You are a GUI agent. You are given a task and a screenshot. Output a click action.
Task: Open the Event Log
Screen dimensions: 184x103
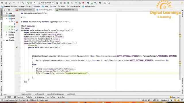[175, 97]
